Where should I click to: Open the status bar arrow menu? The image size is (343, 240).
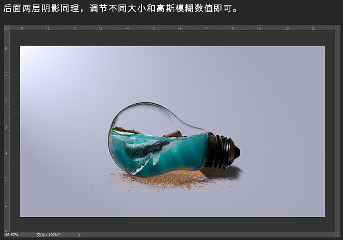79,235
